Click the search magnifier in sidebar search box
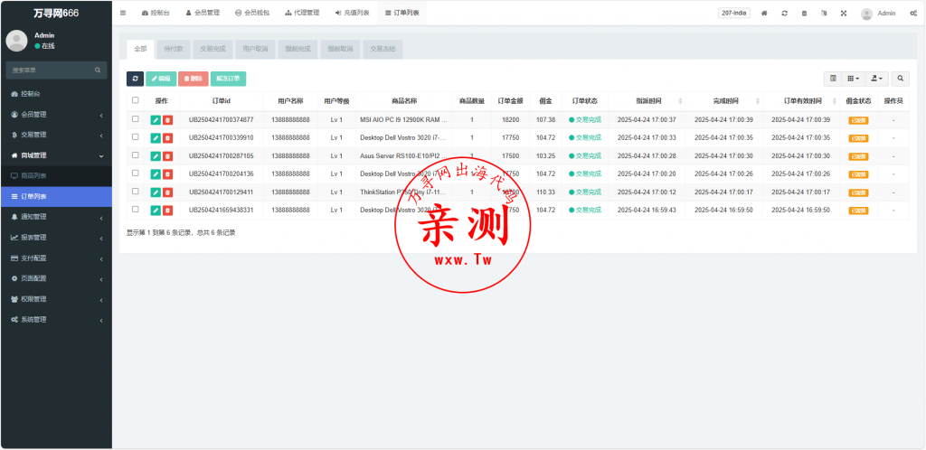Viewport: 926px width, 450px height. [98, 70]
